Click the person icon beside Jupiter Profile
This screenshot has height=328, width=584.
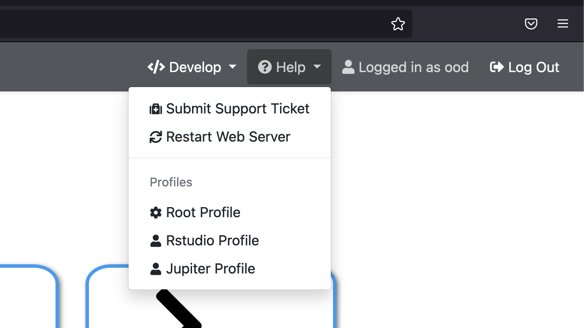tap(155, 269)
